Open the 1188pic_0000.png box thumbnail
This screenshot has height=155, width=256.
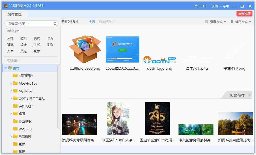click(85, 49)
